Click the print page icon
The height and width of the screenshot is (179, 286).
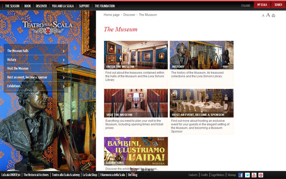tap(273, 15)
